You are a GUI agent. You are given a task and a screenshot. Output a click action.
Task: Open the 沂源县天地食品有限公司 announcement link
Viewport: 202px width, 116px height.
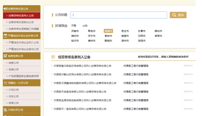[x=80, y=92]
